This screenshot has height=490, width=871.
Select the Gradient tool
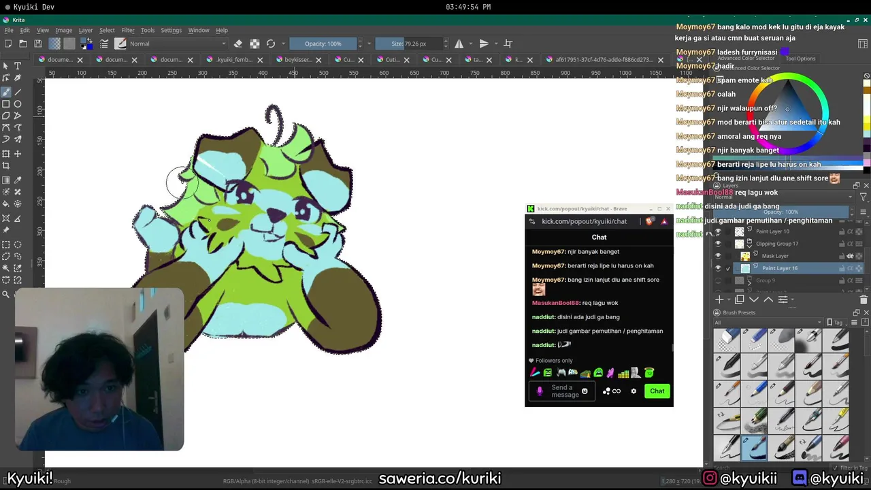click(x=6, y=180)
